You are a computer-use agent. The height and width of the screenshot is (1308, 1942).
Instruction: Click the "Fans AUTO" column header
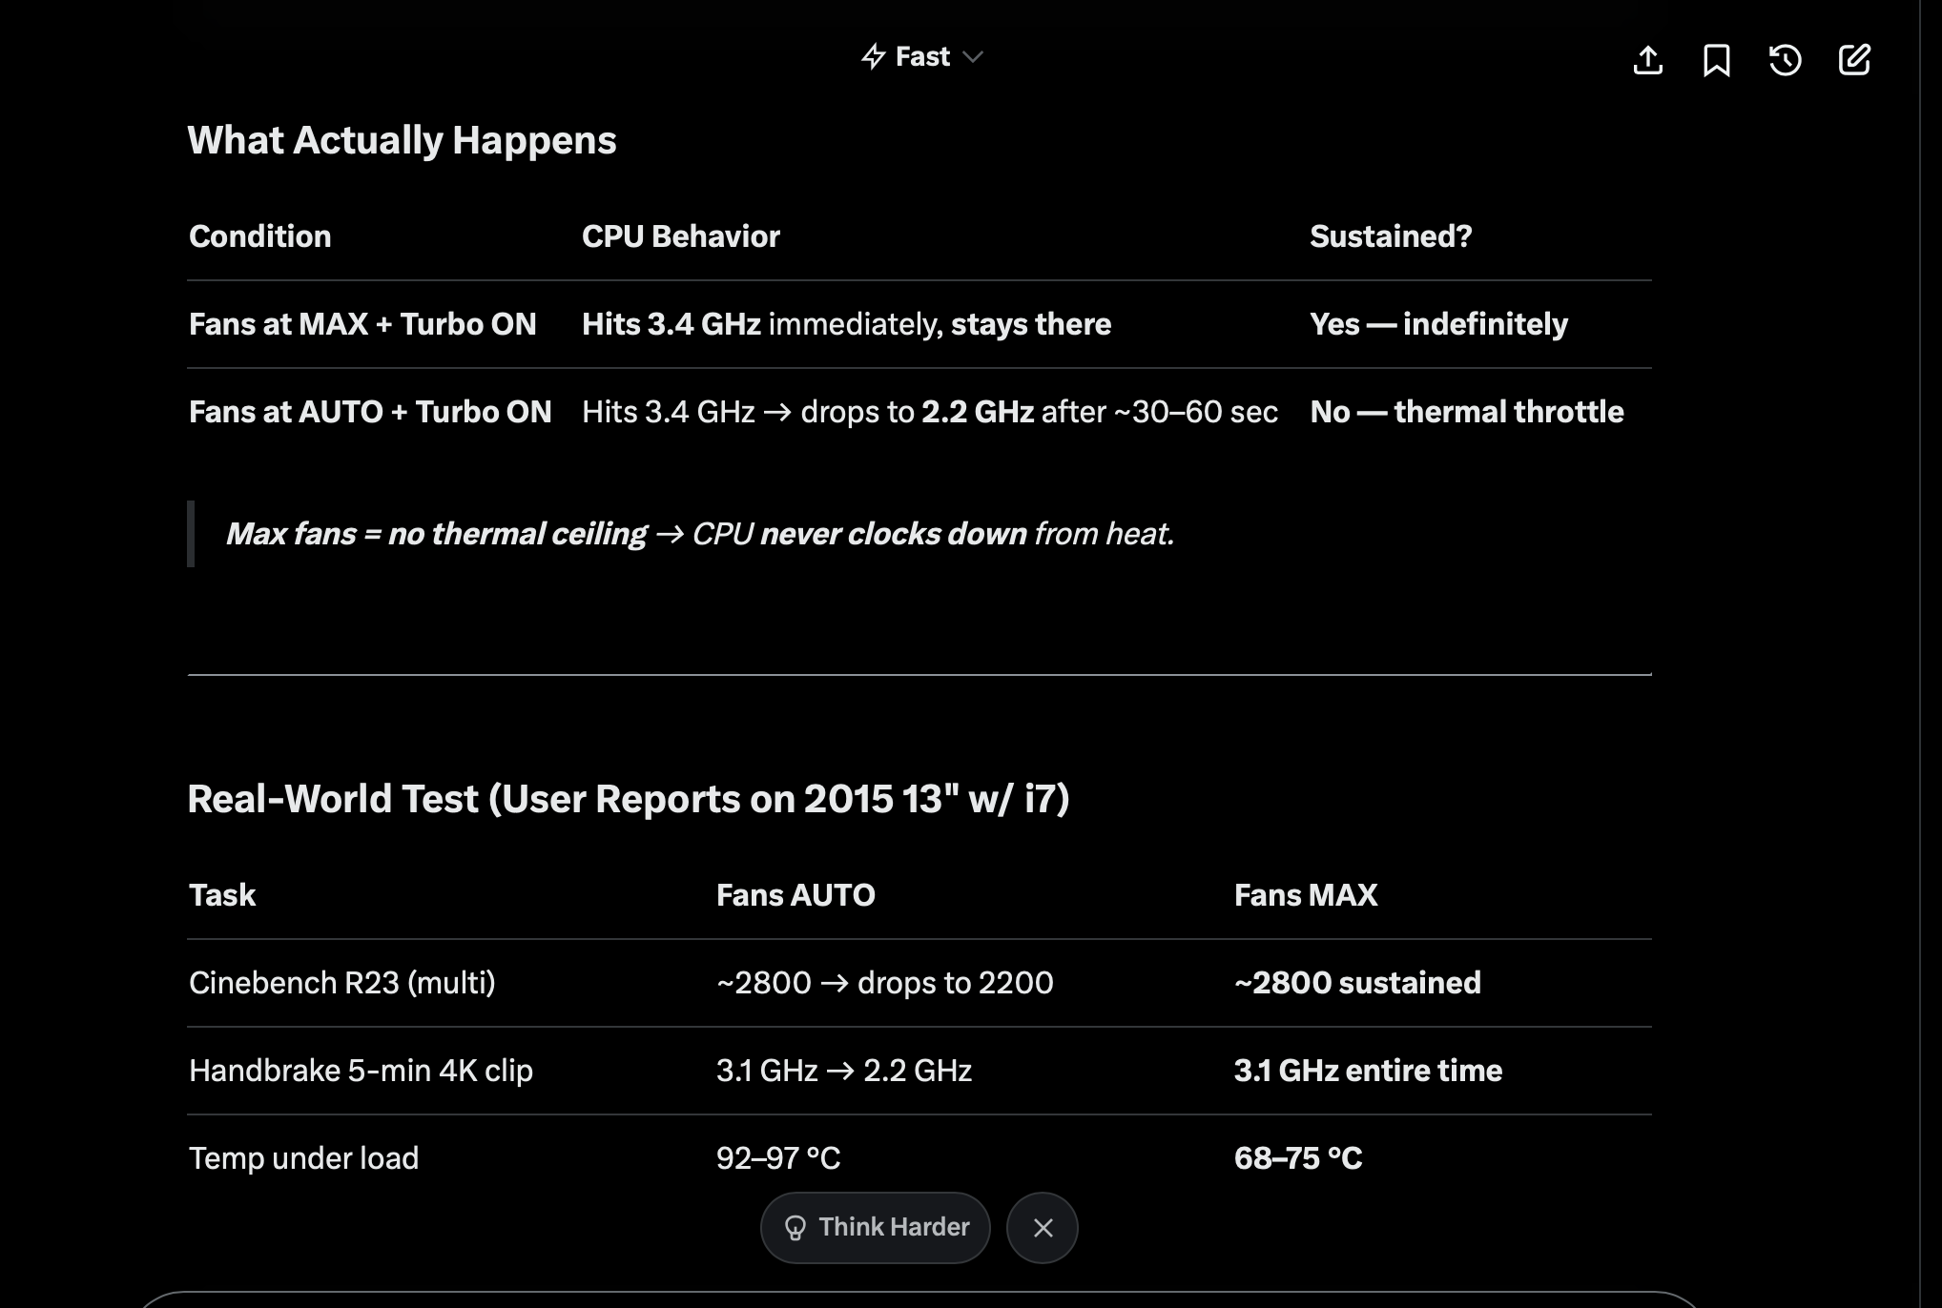(x=795, y=895)
